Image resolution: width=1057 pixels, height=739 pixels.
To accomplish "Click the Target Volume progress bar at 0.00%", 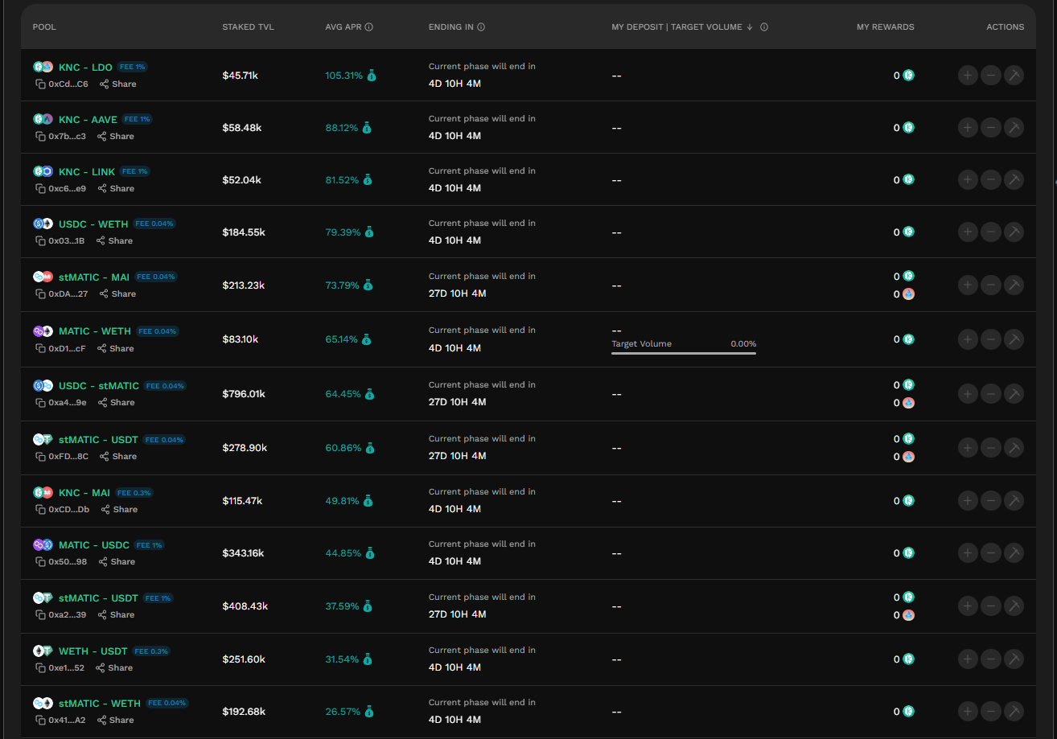I will (x=684, y=353).
